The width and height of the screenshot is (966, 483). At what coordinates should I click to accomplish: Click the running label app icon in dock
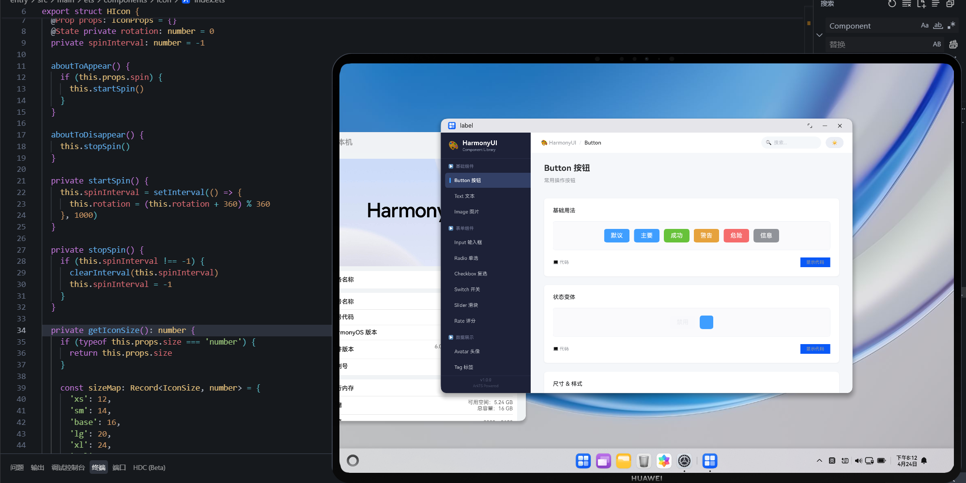tap(710, 461)
